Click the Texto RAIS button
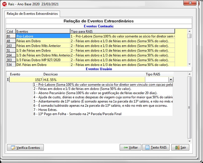Viewport: 203px width, 163px height. click(x=156, y=147)
